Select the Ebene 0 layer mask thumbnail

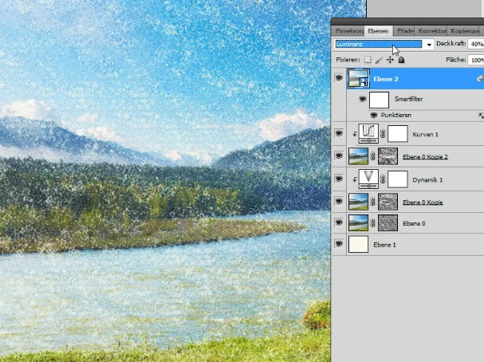point(388,222)
